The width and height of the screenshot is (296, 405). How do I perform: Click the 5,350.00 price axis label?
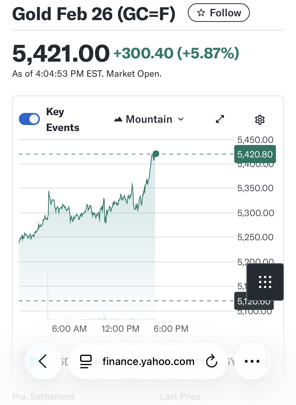255,188
